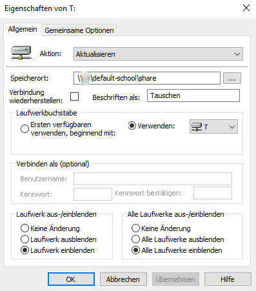Select the Verwenden radio button

click(x=132, y=126)
